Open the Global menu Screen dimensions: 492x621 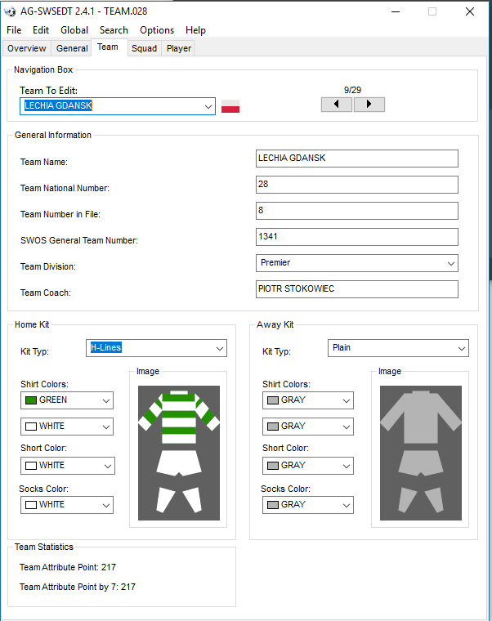click(74, 30)
